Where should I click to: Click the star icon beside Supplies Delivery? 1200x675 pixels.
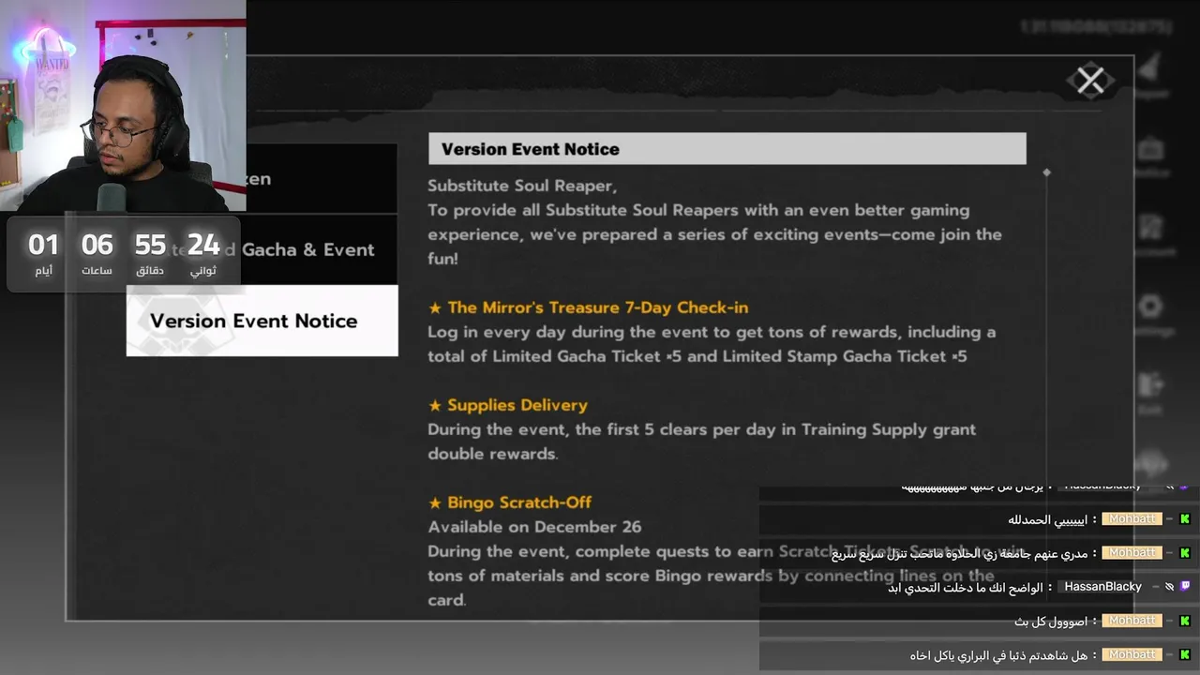coord(435,405)
